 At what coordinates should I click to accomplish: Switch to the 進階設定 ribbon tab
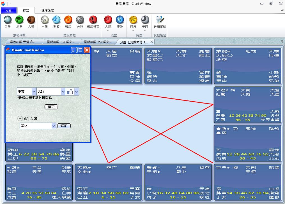click(x=47, y=10)
